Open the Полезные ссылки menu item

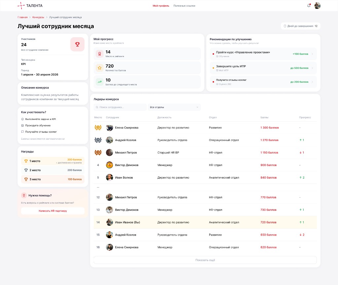[x=184, y=6]
